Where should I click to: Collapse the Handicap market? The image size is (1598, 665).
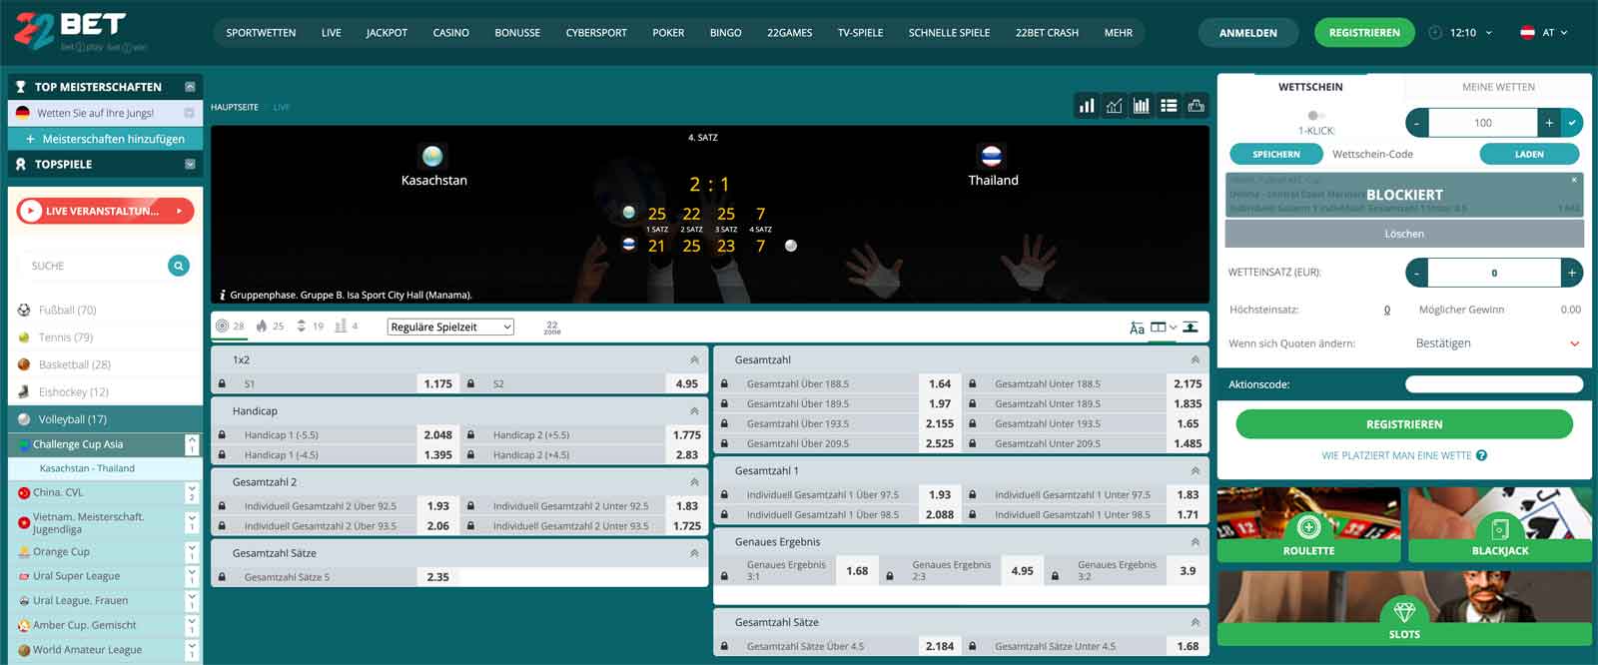pyautogui.click(x=694, y=410)
